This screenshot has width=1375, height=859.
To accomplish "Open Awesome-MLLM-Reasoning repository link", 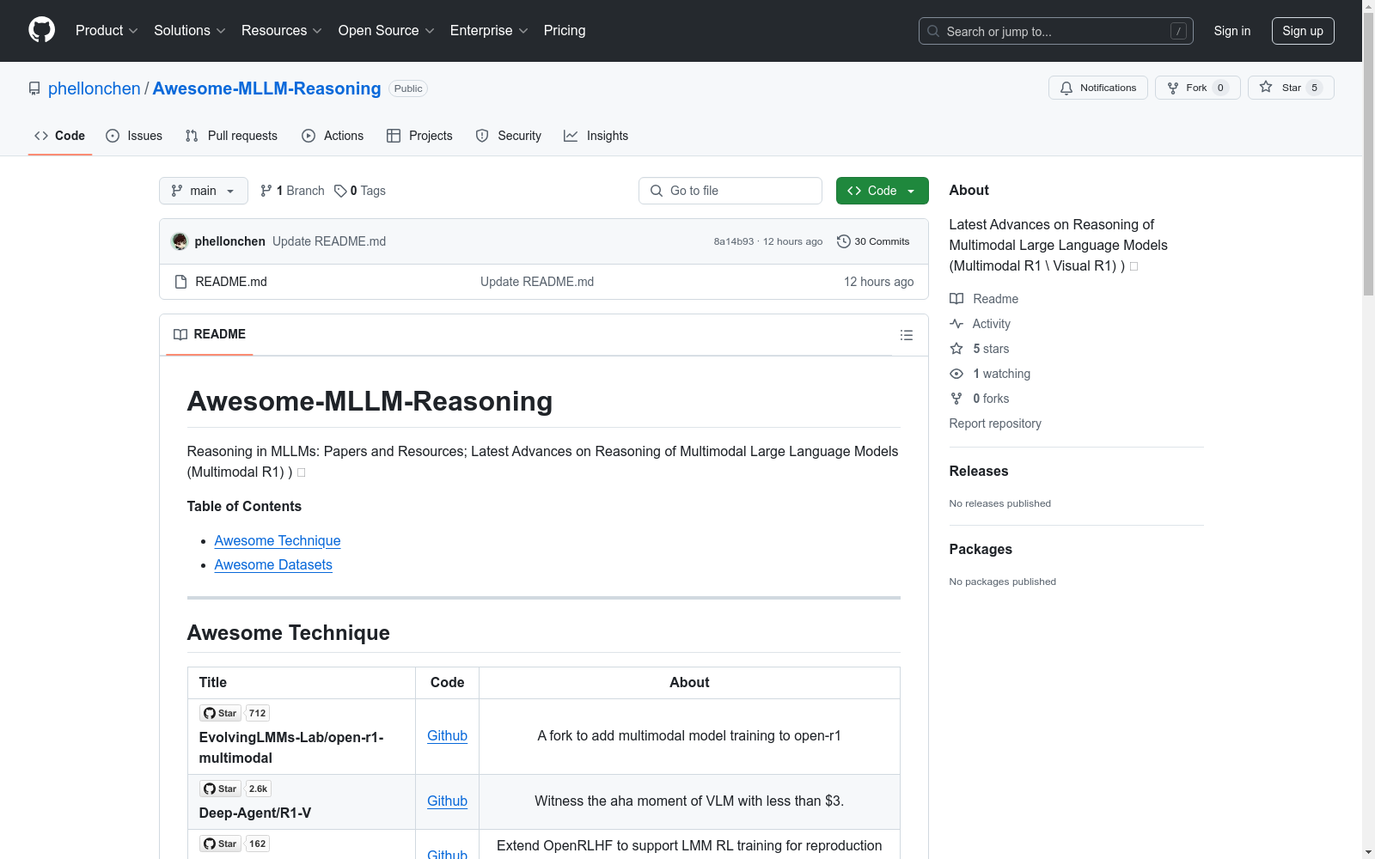I will (266, 88).
